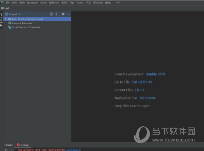Open the Code menu
This screenshot has height=151, width=204.
pyautogui.click(x=44, y=3)
